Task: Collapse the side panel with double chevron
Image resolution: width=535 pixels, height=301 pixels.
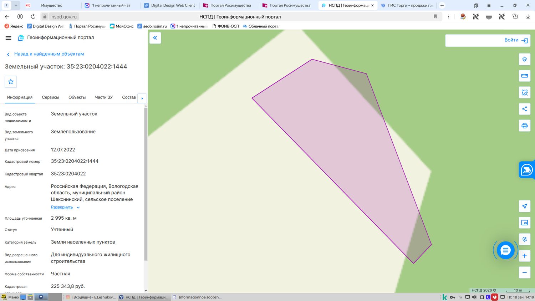Action: [155, 38]
